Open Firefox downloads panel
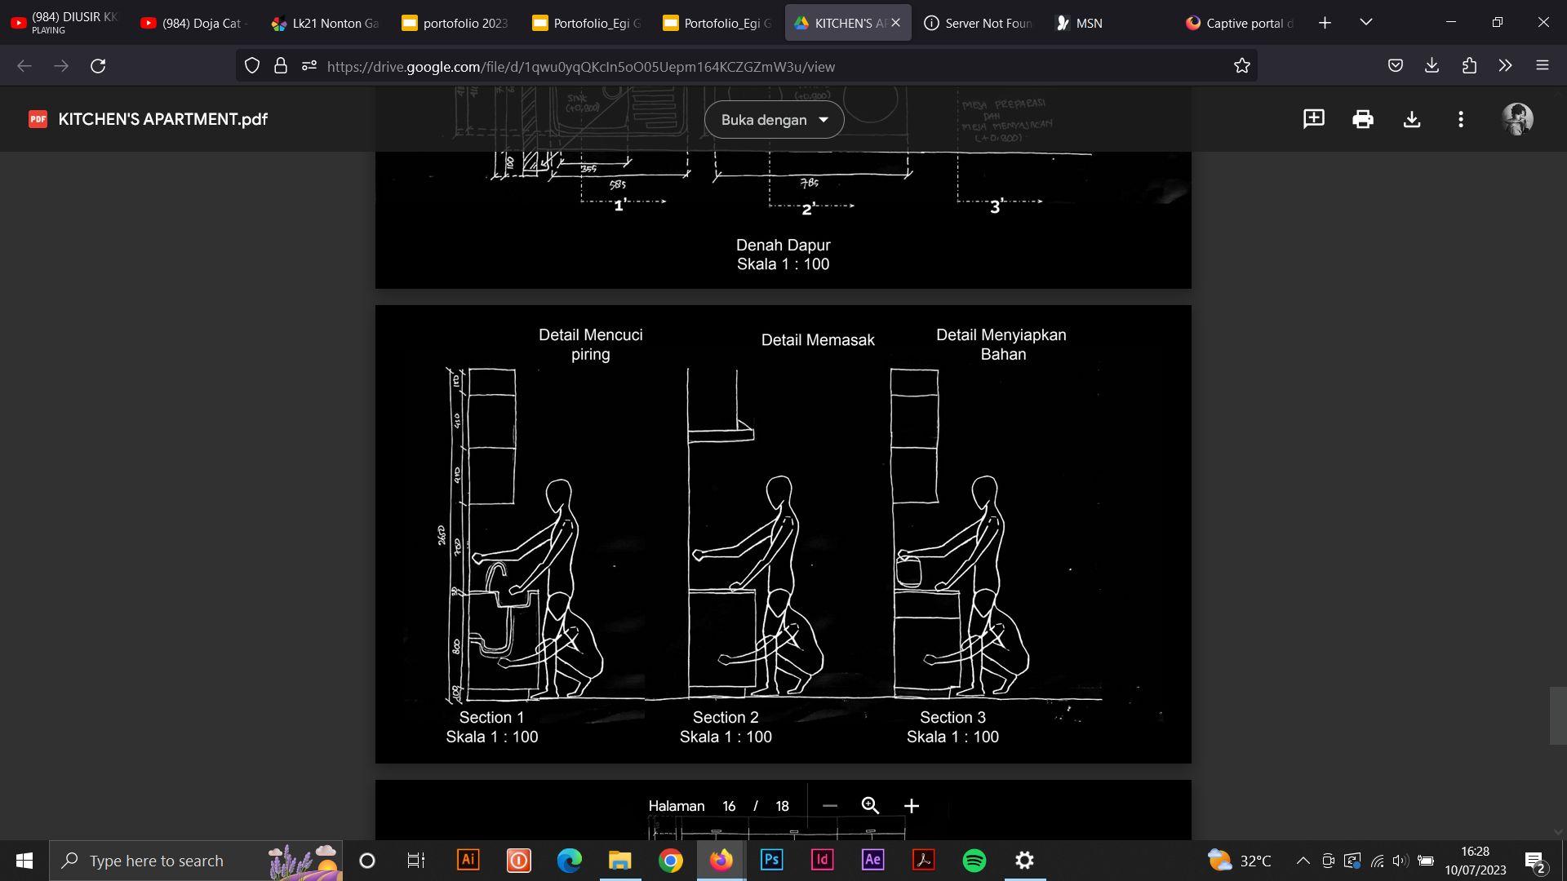1567x881 pixels. pos(1432,66)
